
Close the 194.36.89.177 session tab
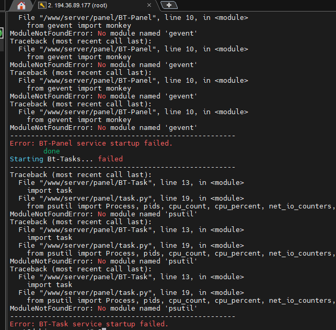click(x=150, y=5)
